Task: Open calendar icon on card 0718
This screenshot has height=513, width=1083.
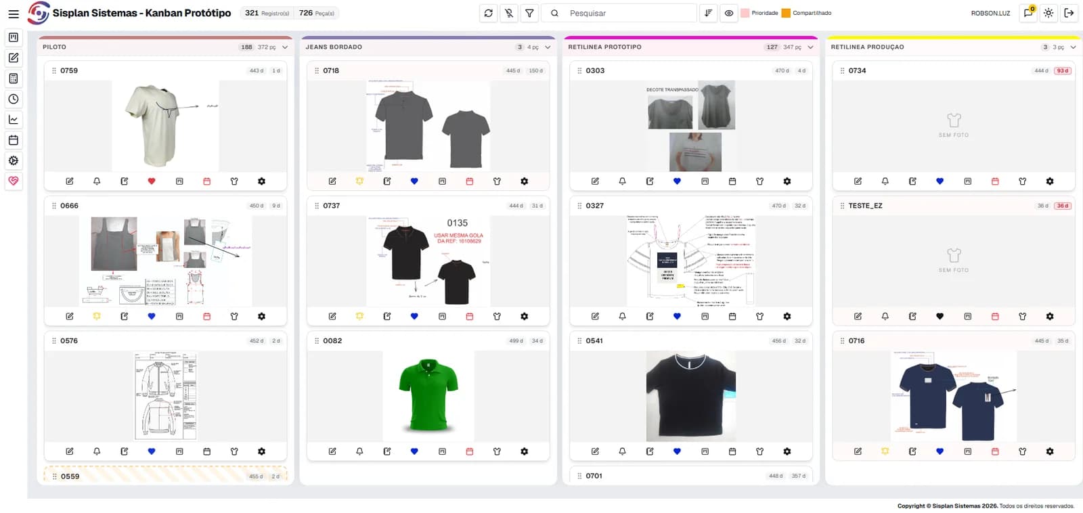Action: tap(470, 181)
